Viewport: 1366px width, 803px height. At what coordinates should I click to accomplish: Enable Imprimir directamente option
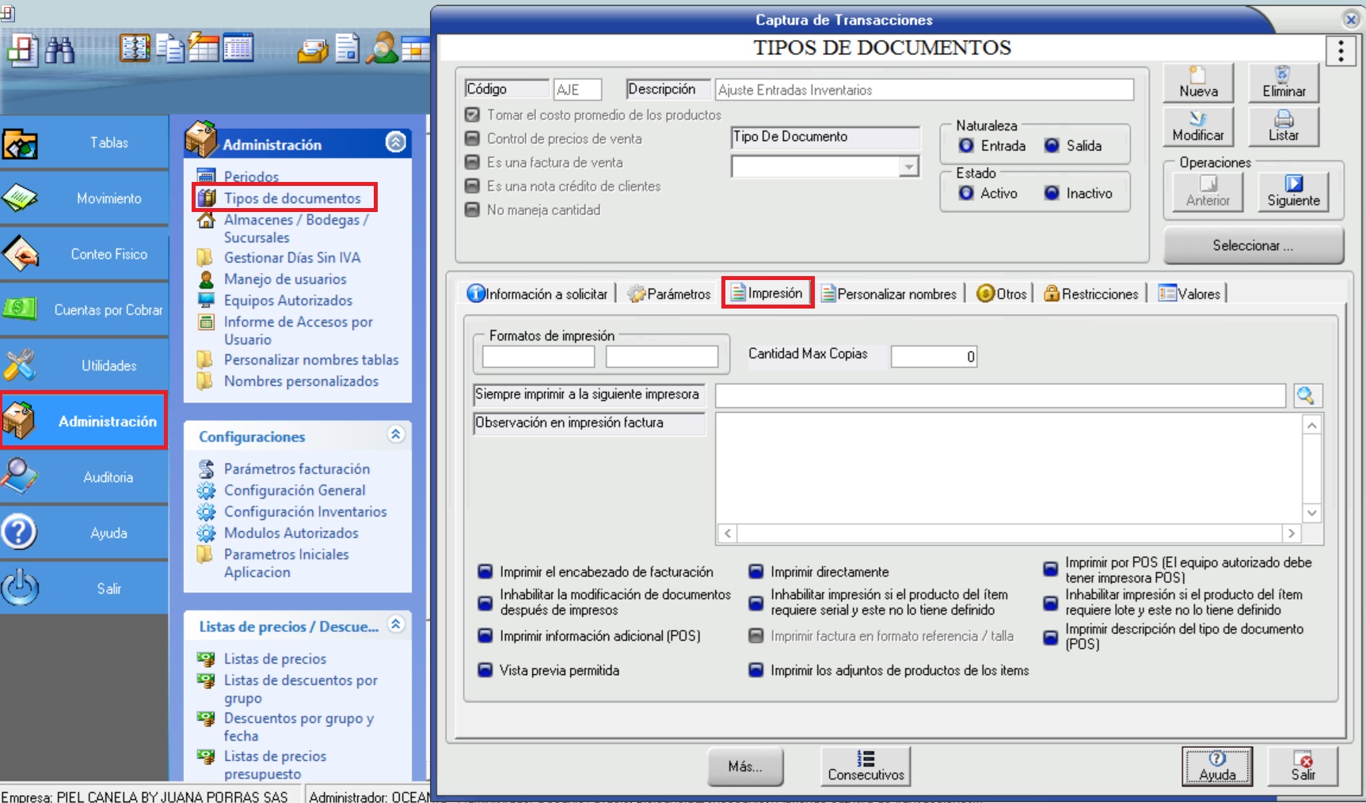pyautogui.click(x=756, y=572)
